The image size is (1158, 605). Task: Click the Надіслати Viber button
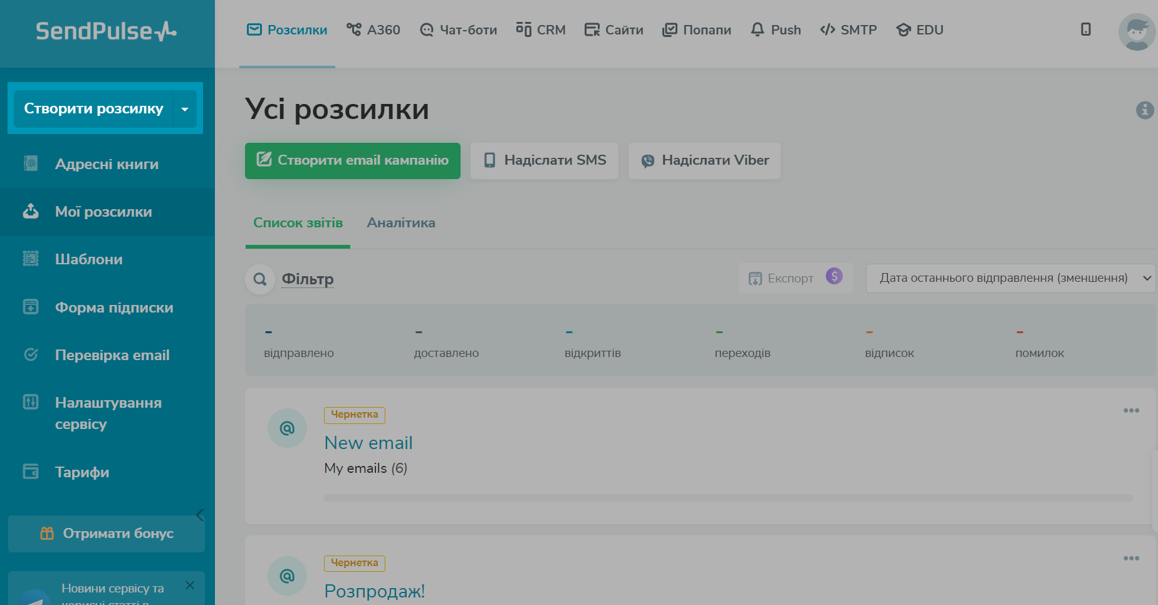tap(704, 161)
